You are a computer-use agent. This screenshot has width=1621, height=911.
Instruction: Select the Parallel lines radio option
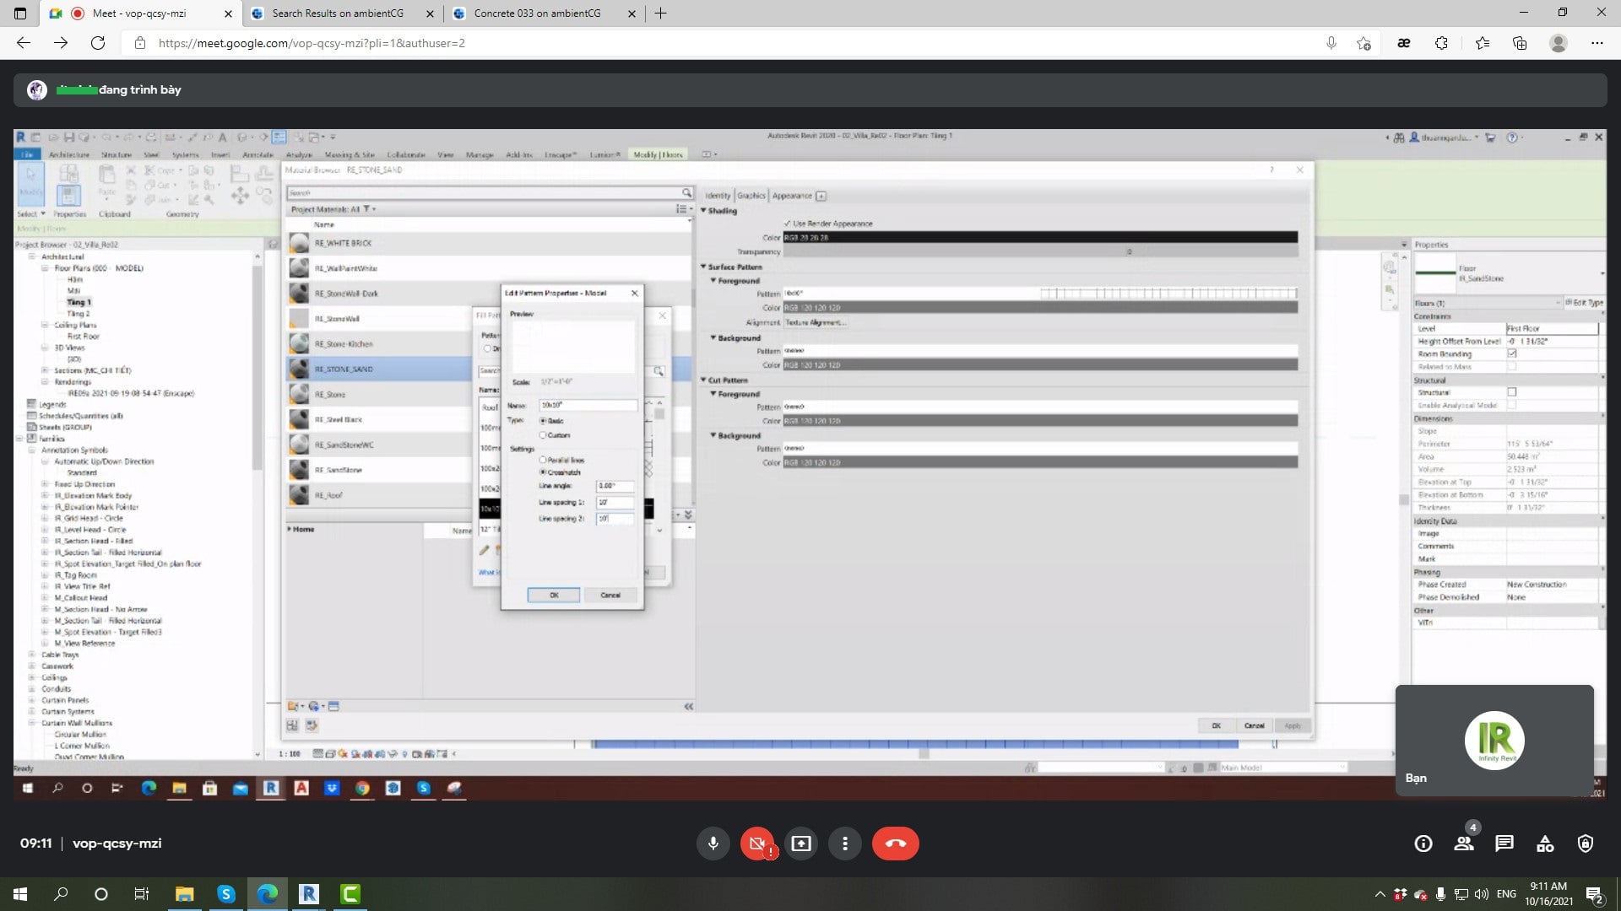tap(543, 460)
